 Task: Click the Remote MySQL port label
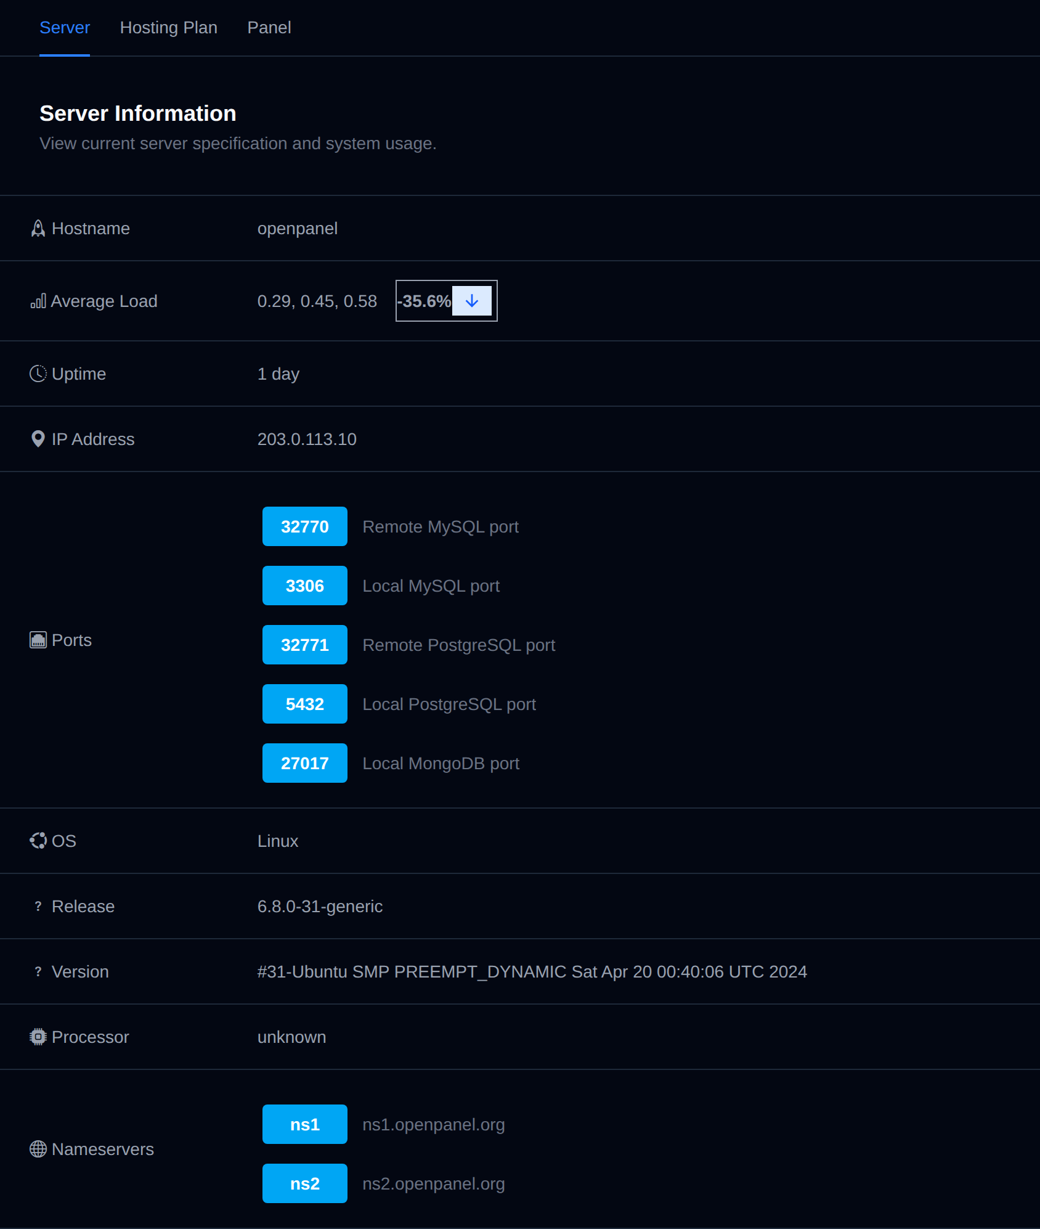[441, 527]
